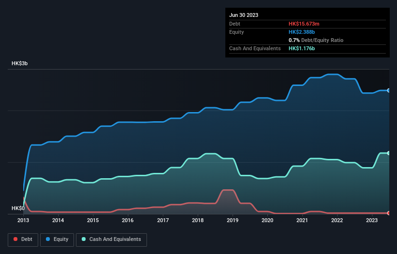Click the Equity endpoint marker on chart
The width and height of the screenshot is (397, 254).
389,90
